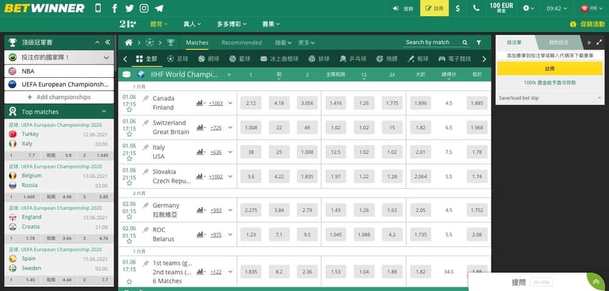
Task: Select the 全部 all sports tab
Action: (x=146, y=59)
